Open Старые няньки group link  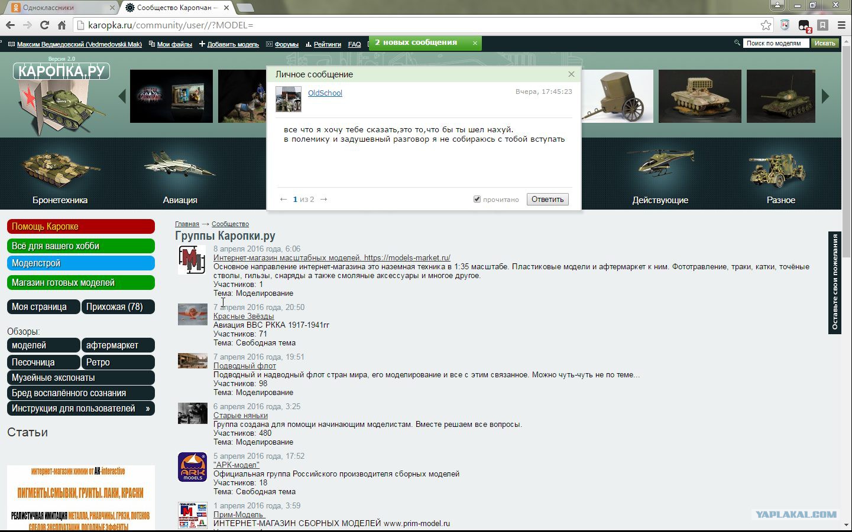[241, 415]
